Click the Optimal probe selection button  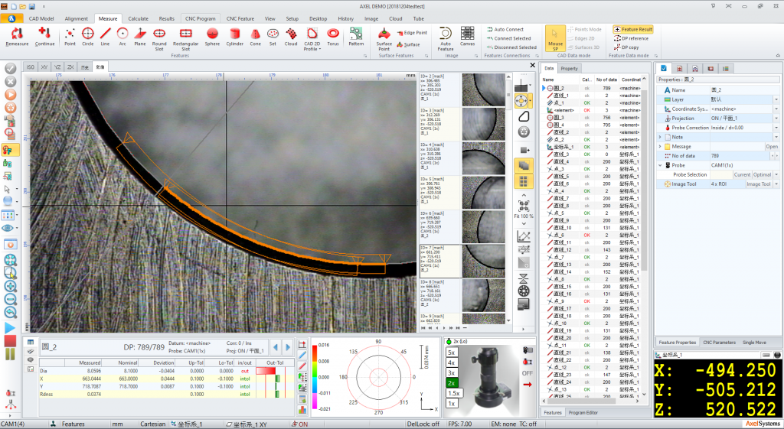click(x=762, y=175)
